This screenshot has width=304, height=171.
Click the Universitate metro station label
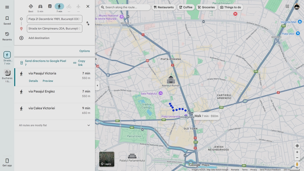click(187, 117)
